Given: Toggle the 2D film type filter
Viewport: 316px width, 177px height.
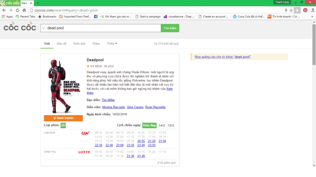Looking at the screenshot, I should coord(63,125).
